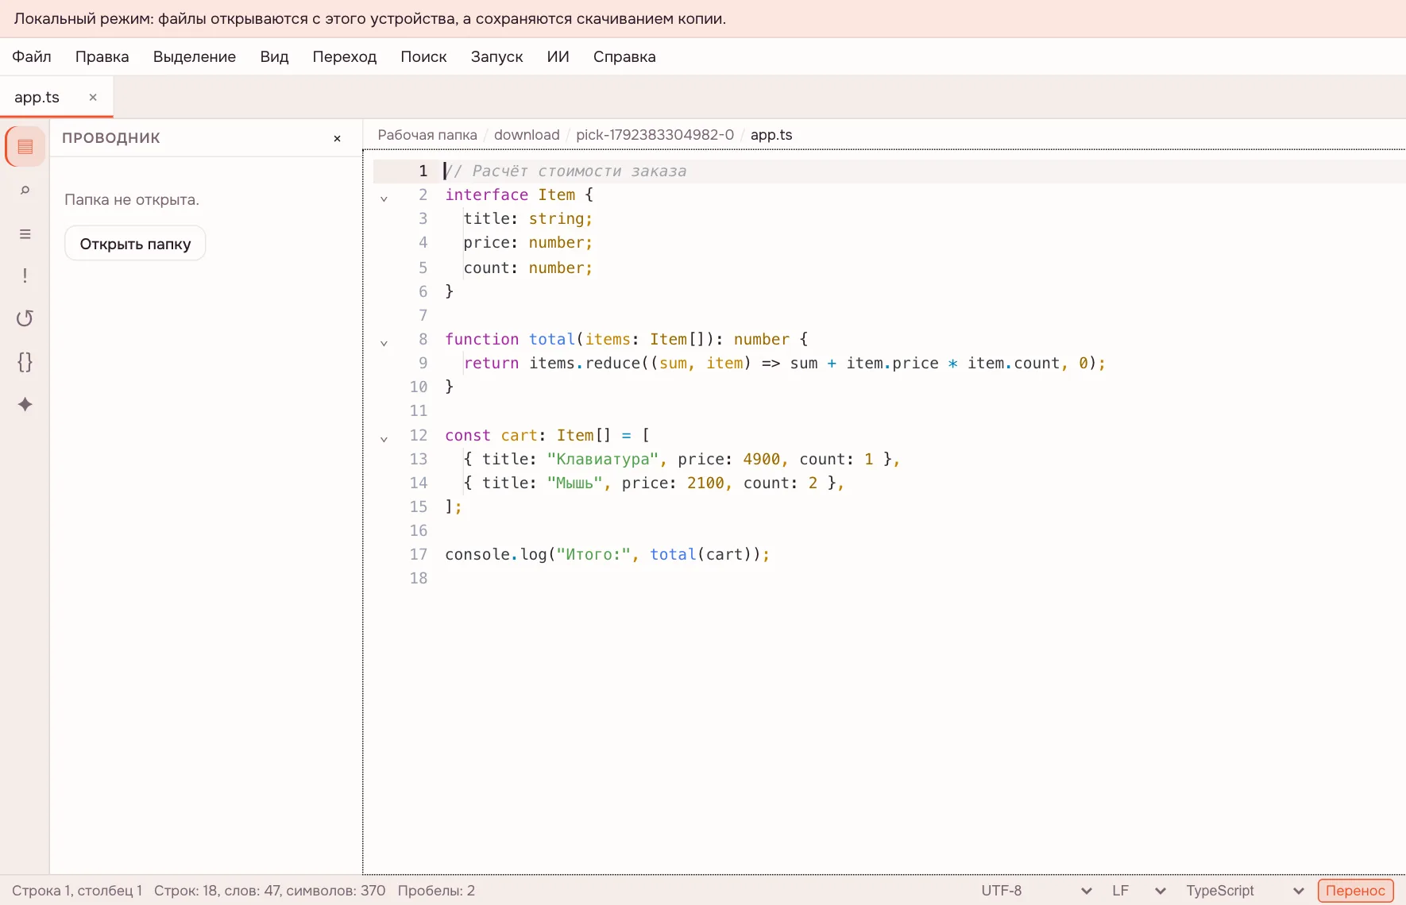
Task: Open the TypeScript language dropdown
Action: pos(1245,891)
